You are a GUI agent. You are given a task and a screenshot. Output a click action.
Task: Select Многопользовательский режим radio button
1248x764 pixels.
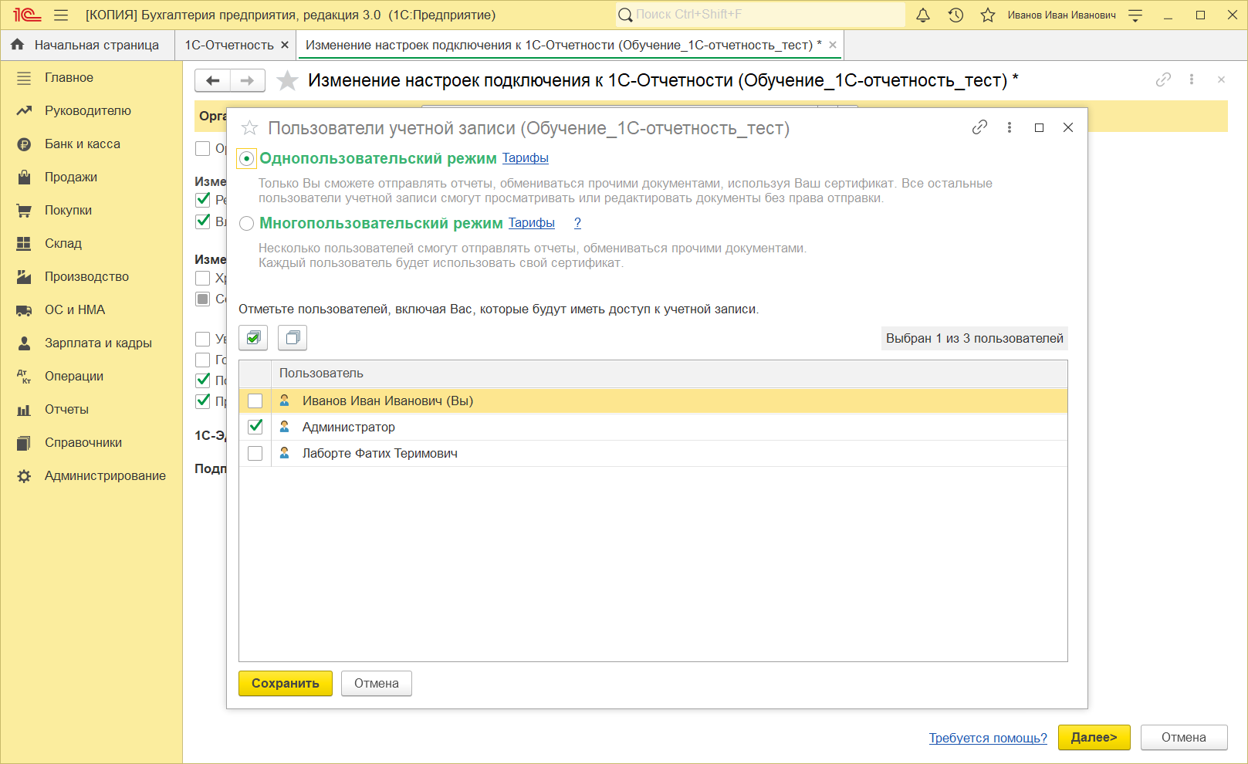tap(246, 224)
